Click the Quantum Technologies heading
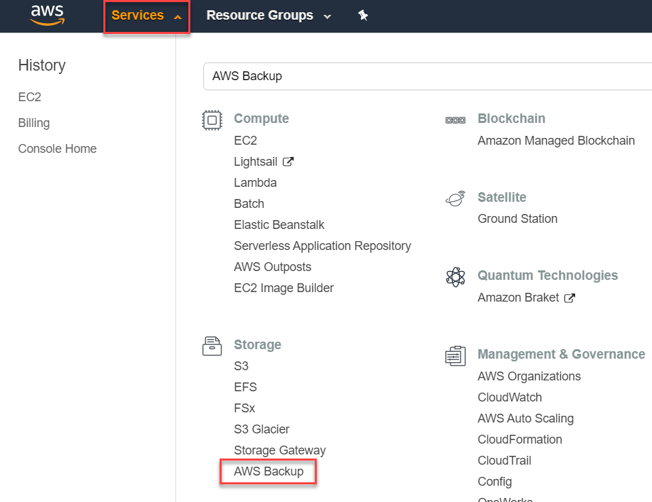Viewport: 652px width, 502px height. (547, 276)
